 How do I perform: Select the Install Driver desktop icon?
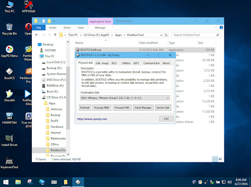click(9, 140)
